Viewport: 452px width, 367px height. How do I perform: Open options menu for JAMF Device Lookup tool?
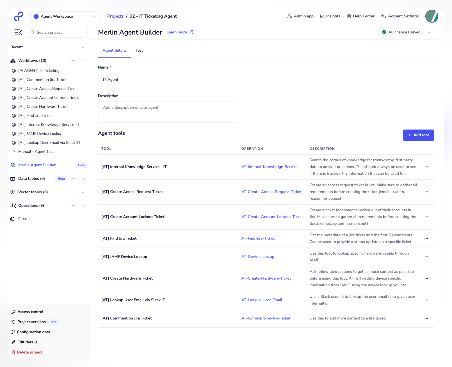(426, 257)
